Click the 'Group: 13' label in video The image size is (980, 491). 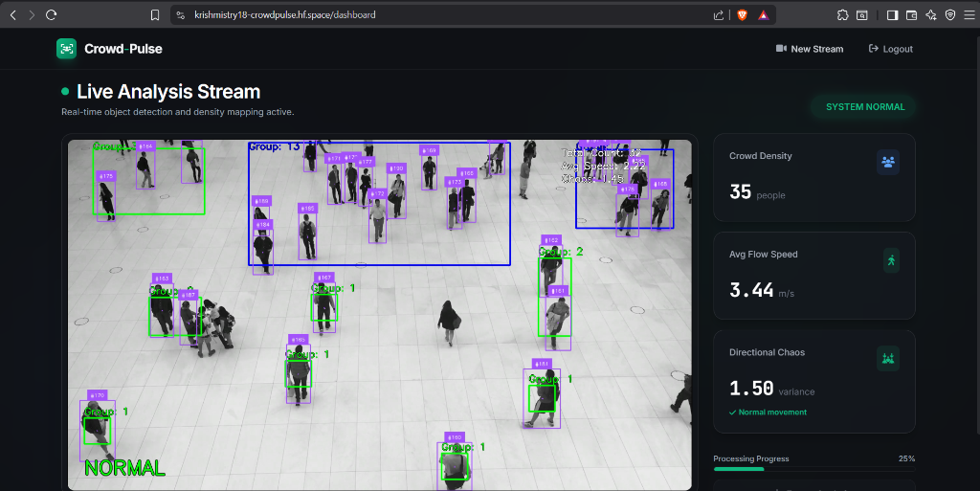274,146
